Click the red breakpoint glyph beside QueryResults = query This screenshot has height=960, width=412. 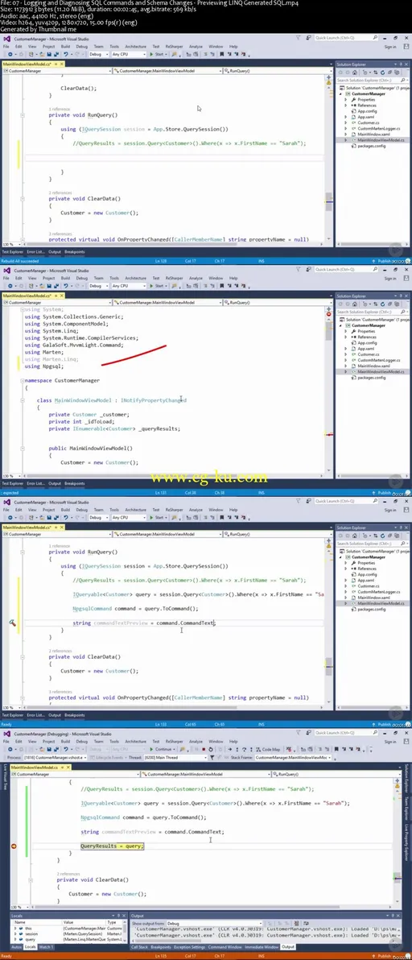pyautogui.click(x=14, y=846)
